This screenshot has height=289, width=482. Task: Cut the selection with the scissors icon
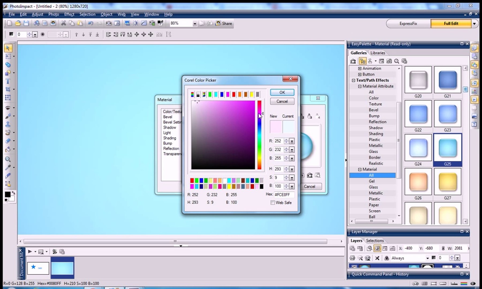point(63,24)
